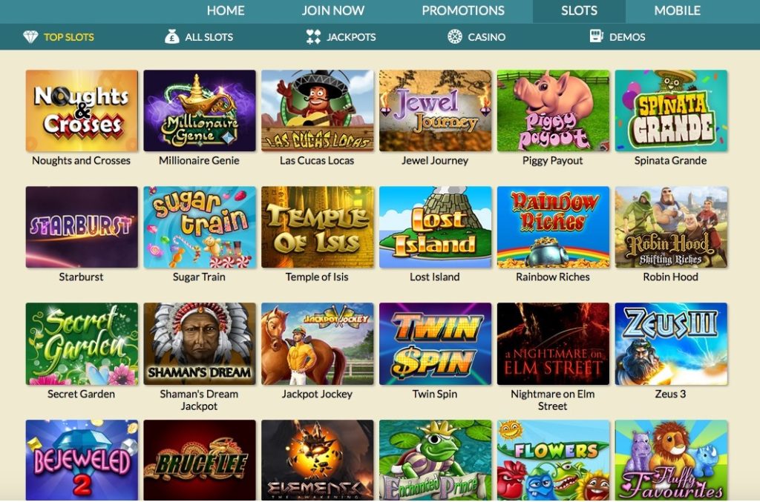Click the slot machine Demos icon
This screenshot has width=760, height=502.
596,36
